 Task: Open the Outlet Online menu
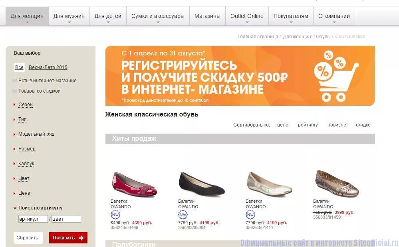(247, 16)
